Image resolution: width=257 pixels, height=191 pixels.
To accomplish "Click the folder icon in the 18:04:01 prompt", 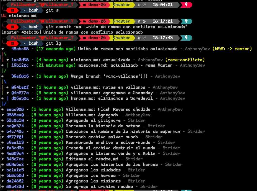I will pyautogui.click(x=84, y=5).
